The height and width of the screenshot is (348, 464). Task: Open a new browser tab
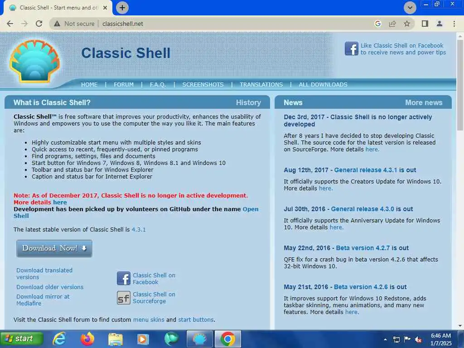point(122,8)
